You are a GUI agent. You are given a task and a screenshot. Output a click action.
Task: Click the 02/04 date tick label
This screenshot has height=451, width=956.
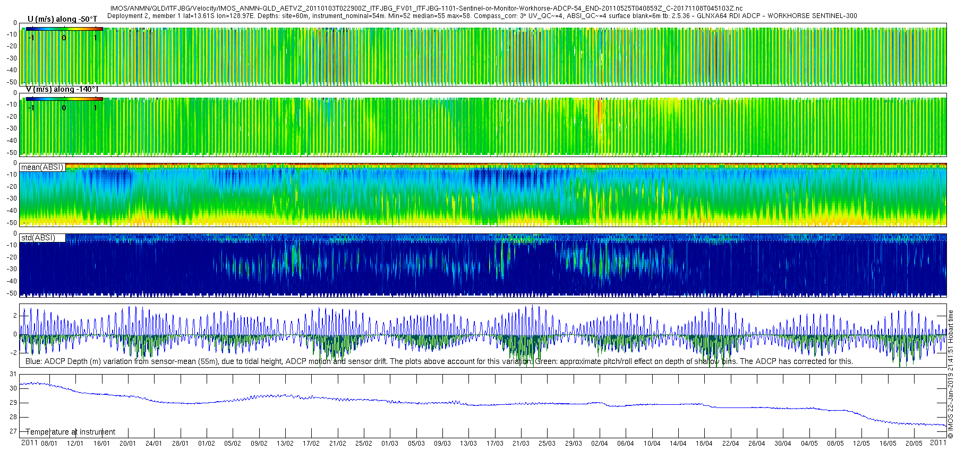click(600, 444)
